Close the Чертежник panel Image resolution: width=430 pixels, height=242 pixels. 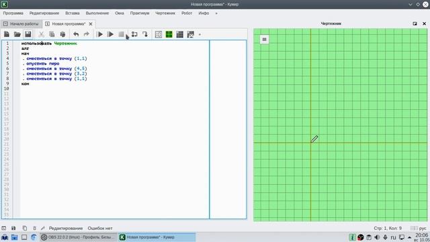tap(424, 24)
